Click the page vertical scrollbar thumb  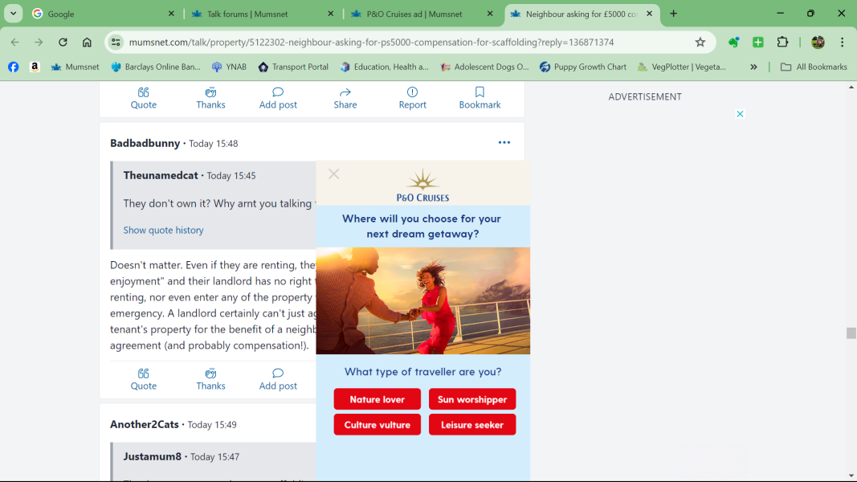click(851, 333)
